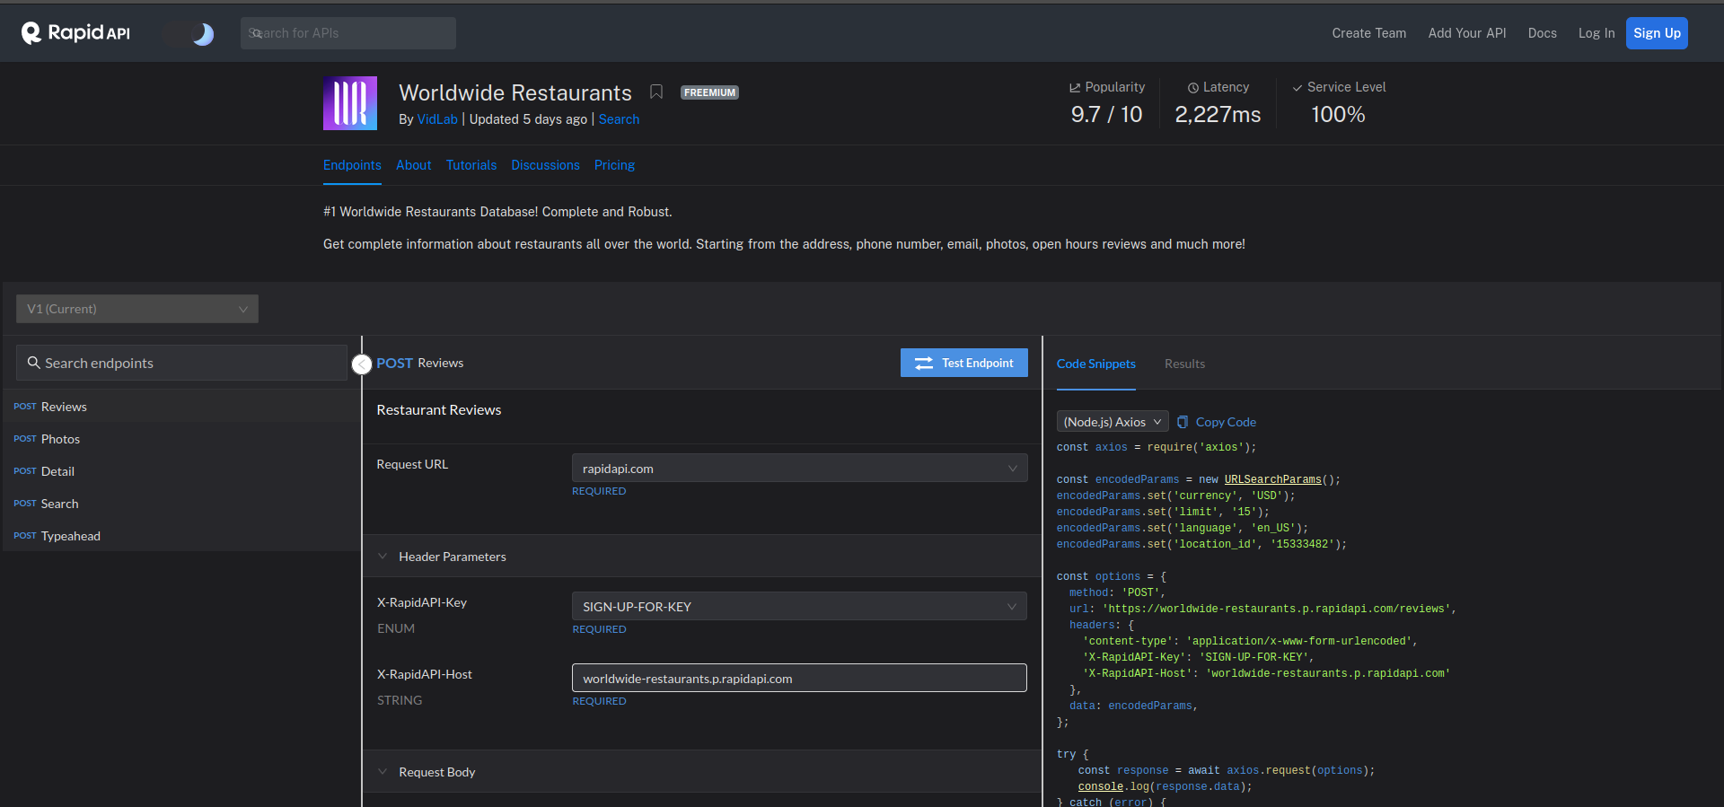1724x807 pixels.
Task: Open the V1 (Current) version dropdown
Action: 137,309
